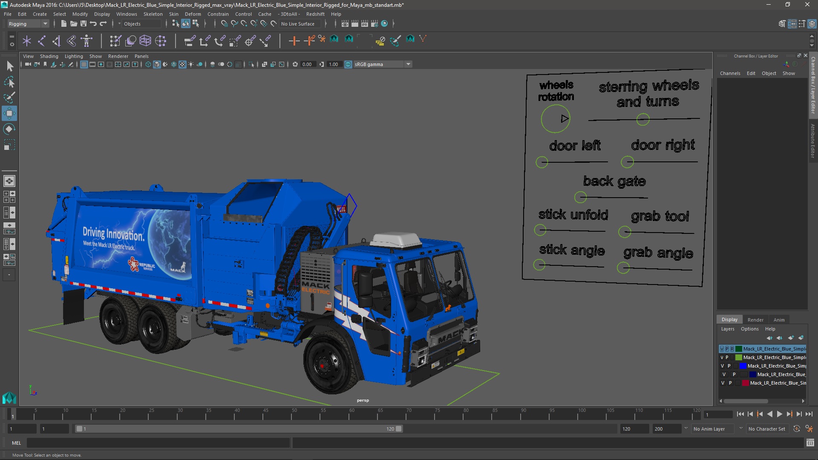Move layer up icon in Layer Editor
The image size is (818, 460).
769,338
